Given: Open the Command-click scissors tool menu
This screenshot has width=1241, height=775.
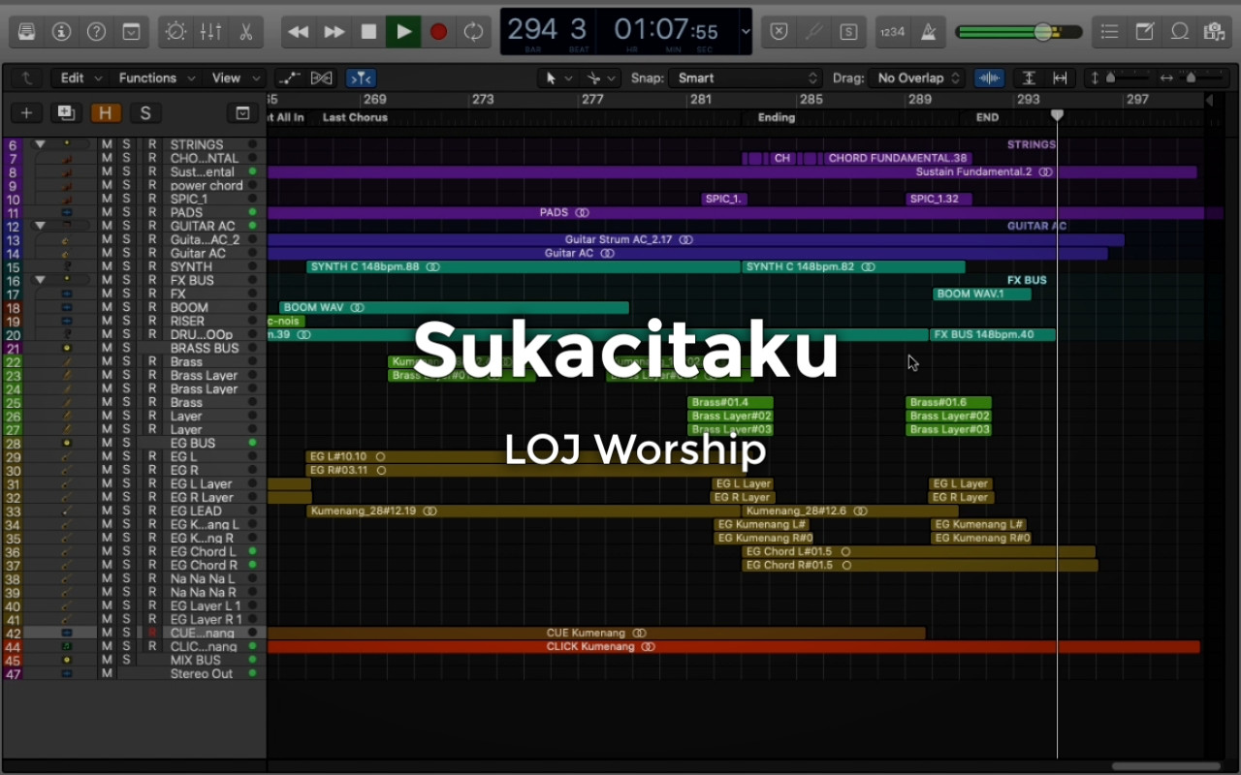Looking at the screenshot, I should pyautogui.click(x=601, y=77).
